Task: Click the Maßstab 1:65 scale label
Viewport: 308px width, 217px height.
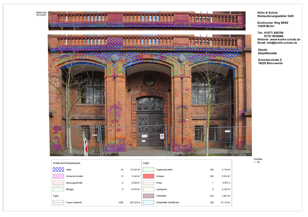Action: coord(258,160)
